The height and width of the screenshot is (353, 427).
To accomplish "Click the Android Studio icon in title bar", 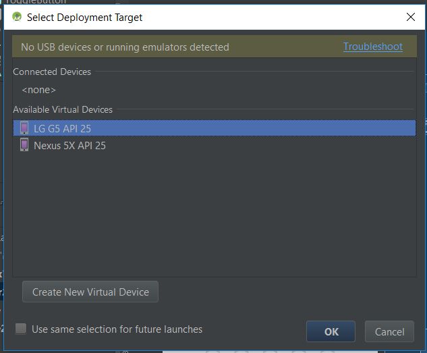I will (17, 17).
